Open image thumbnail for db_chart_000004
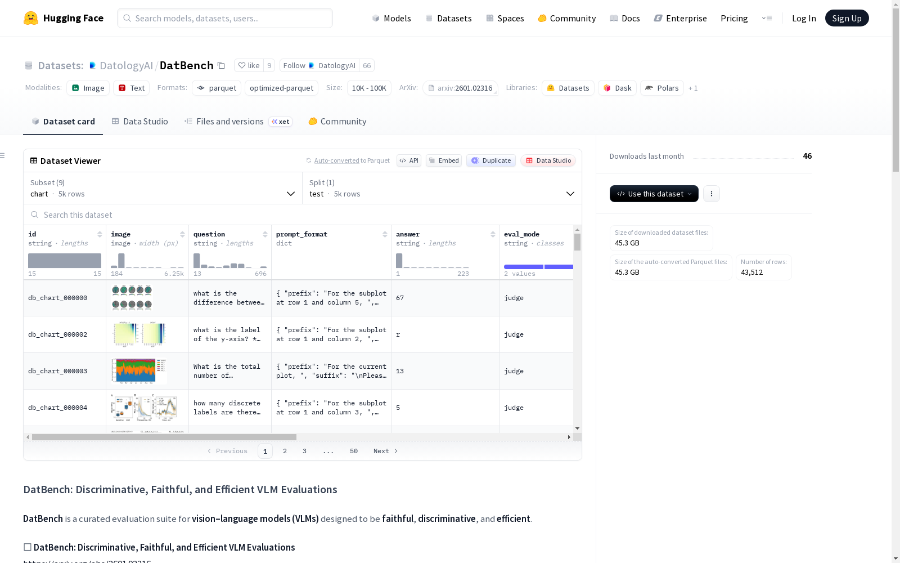The width and height of the screenshot is (900, 563). click(x=143, y=408)
